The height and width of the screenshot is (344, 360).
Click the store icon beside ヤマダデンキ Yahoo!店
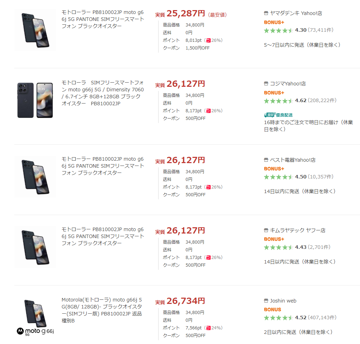coord(266,13)
